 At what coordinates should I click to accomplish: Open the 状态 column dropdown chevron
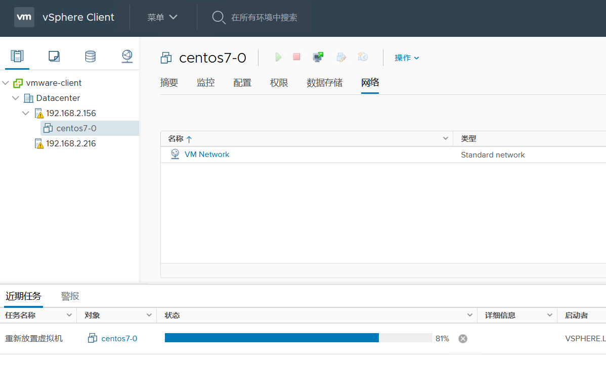(470, 315)
